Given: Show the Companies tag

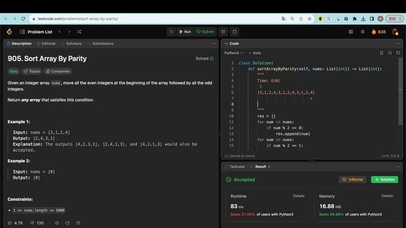Looking at the screenshot, I should pyautogui.click(x=58, y=72).
